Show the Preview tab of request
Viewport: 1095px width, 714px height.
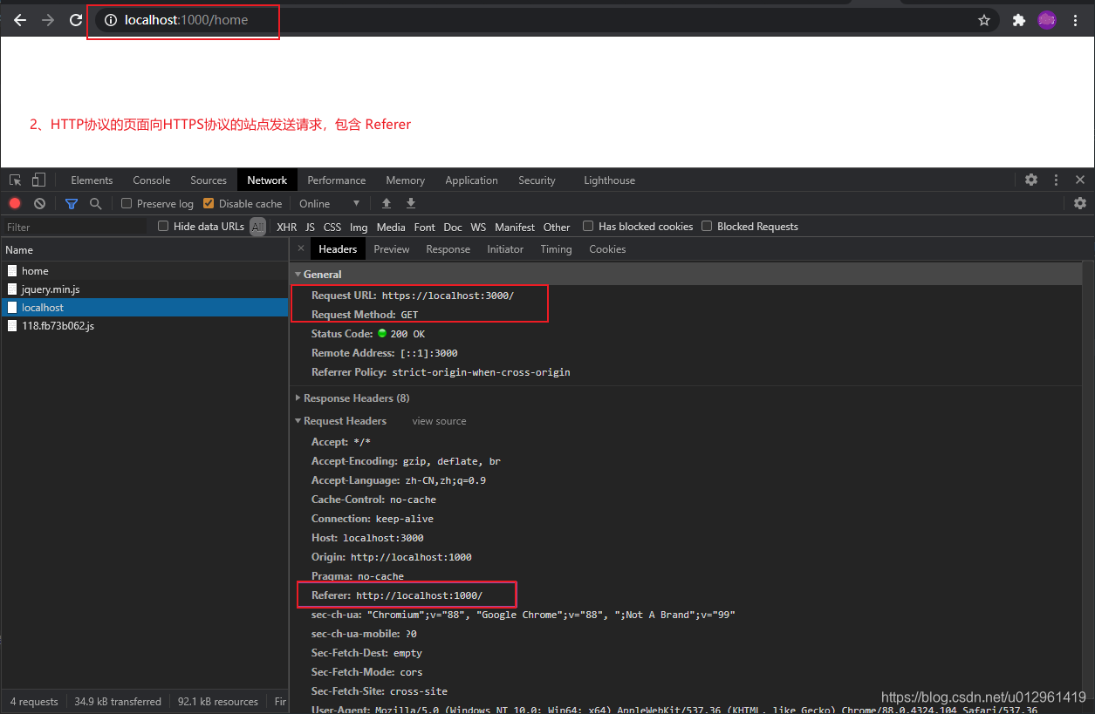392,249
